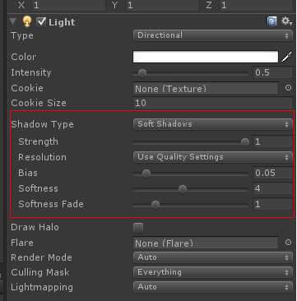Open the Lightmapping Auto dropdown
This screenshot has width=297, height=301.
coord(213,287)
